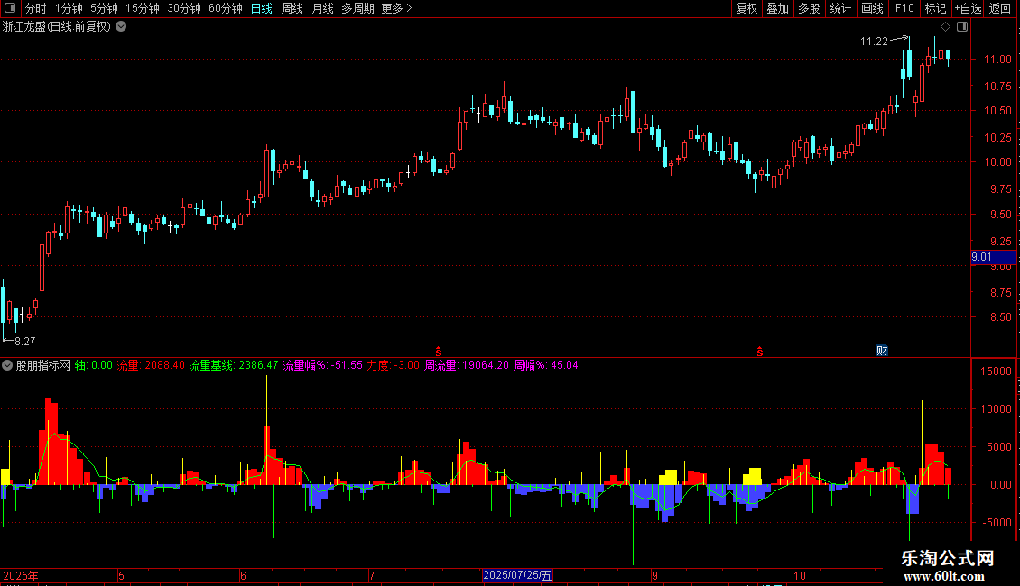
Task: Click the red S marker near September
Action: [760, 352]
